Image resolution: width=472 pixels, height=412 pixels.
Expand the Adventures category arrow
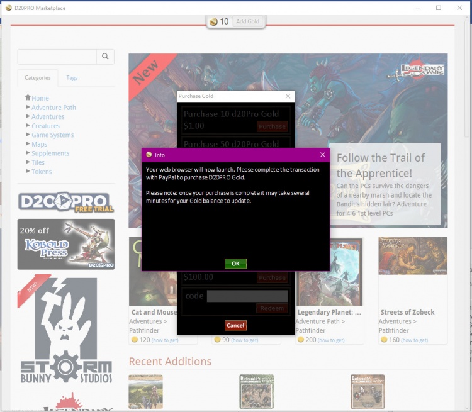click(28, 116)
